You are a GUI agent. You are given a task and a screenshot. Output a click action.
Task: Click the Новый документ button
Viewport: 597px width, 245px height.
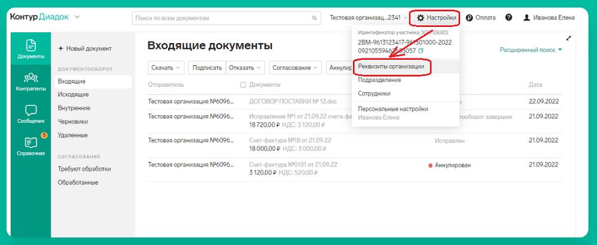pos(85,48)
